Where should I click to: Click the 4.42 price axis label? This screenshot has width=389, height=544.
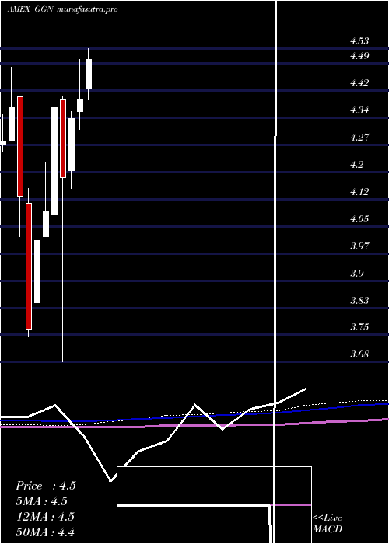(x=359, y=83)
